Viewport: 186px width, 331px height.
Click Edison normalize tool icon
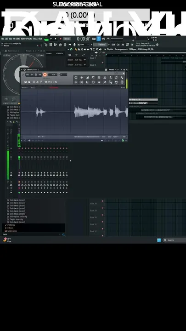pos(82,78)
